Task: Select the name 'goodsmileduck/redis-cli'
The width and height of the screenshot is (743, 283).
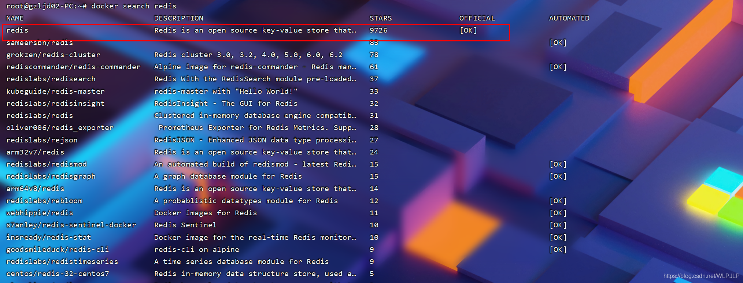Action: [58, 250]
